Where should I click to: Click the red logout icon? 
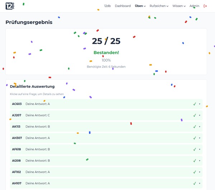pos(205,6)
